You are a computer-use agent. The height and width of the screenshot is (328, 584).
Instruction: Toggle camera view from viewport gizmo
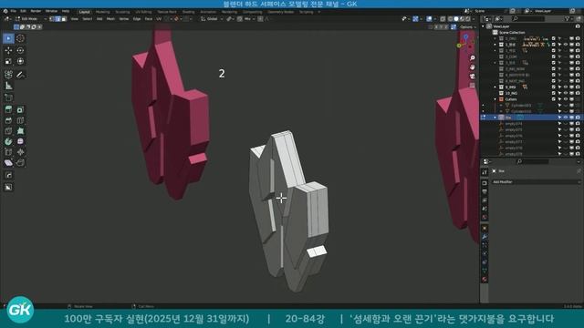pyautogui.click(x=473, y=77)
